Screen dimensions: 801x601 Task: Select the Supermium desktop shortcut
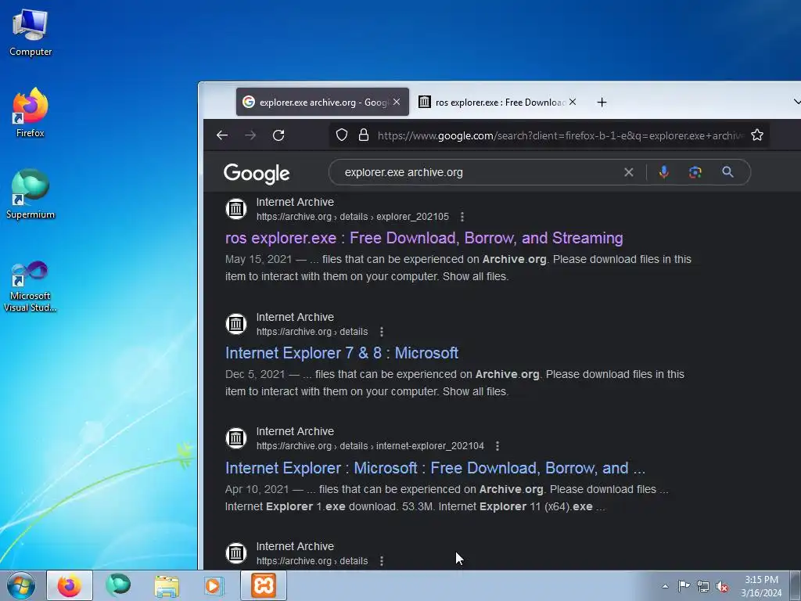(31, 194)
